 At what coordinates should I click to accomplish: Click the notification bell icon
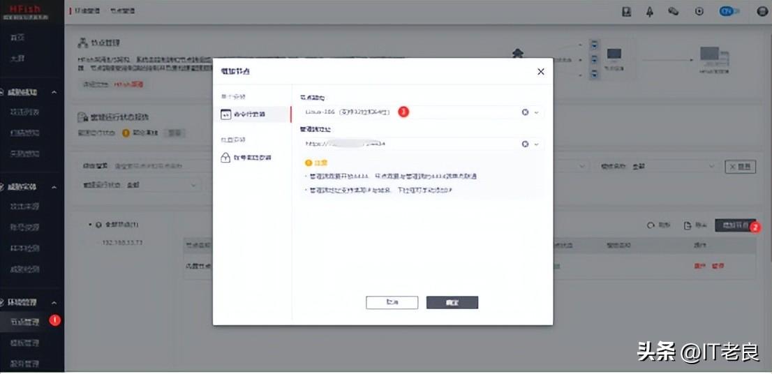point(650,11)
